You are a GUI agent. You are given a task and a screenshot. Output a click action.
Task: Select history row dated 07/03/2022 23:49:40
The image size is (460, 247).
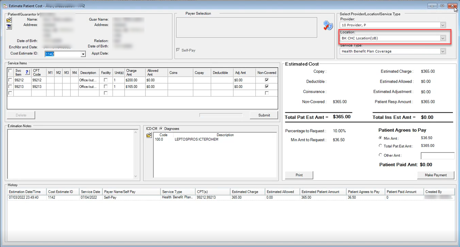(x=231, y=197)
